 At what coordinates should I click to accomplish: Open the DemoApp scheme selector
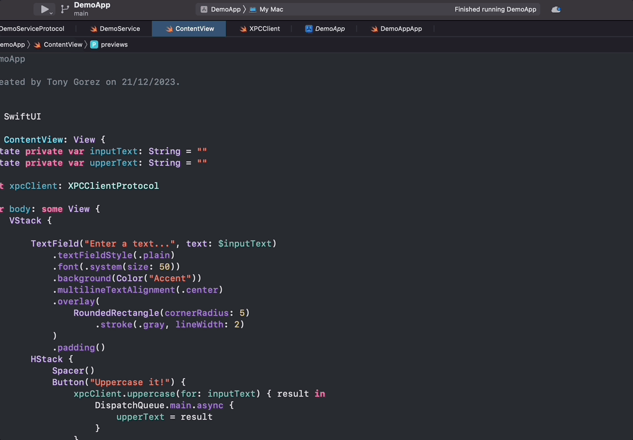(225, 9)
